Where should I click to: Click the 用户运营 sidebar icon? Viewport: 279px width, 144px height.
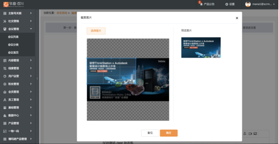click(5, 76)
